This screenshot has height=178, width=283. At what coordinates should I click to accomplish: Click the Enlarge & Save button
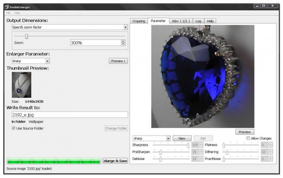click(x=115, y=161)
